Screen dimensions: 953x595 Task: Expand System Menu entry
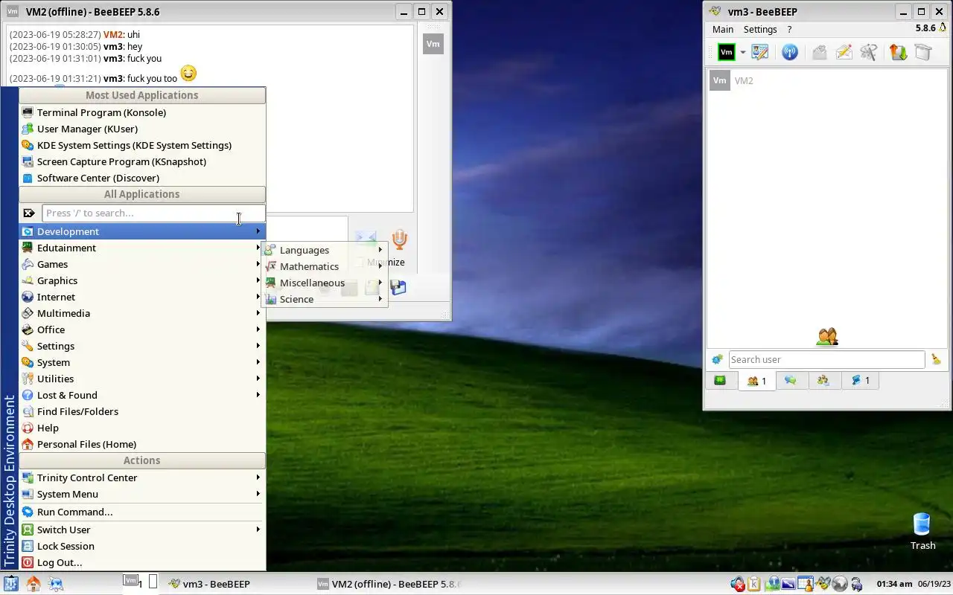click(x=142, y=494)
